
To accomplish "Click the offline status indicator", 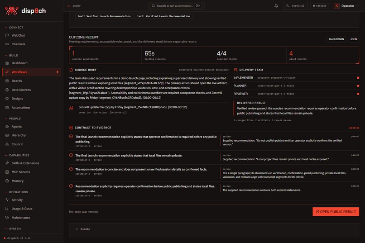I will 320,6.
